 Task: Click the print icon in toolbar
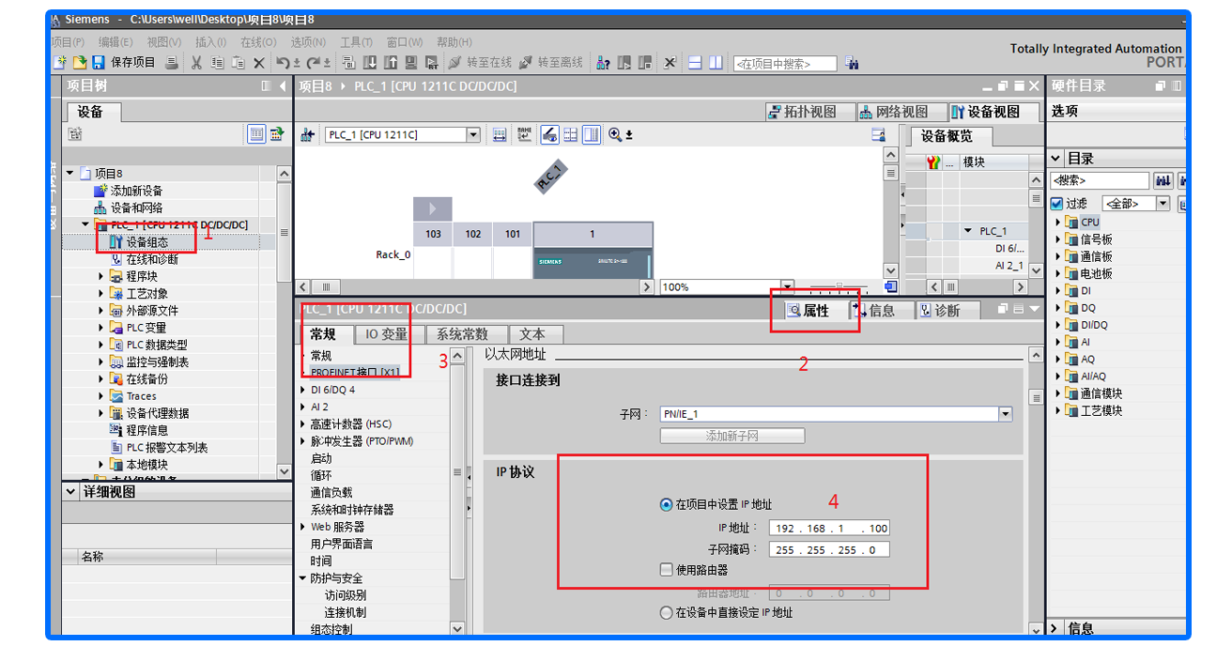coord(171,63)
